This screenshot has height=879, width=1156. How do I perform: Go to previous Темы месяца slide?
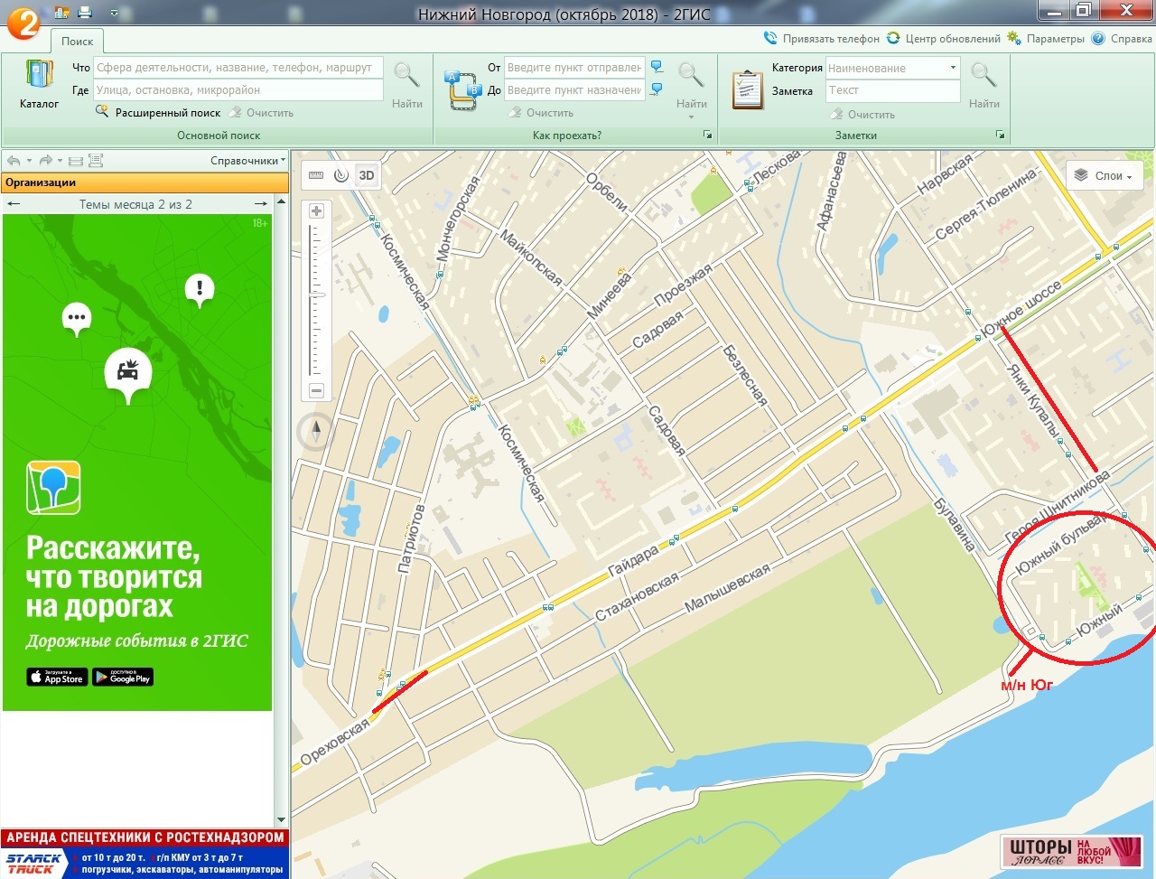[14, 204]
